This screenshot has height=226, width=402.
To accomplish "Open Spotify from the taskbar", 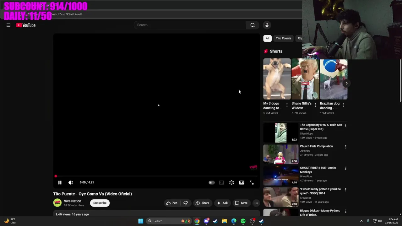I will 243,221.
